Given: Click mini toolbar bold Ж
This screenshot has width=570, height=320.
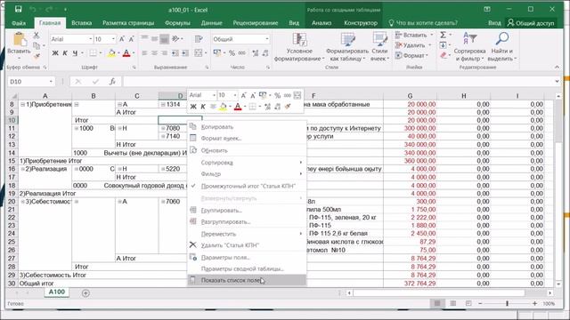Looking at the screenshot, I should pos(193,107).
